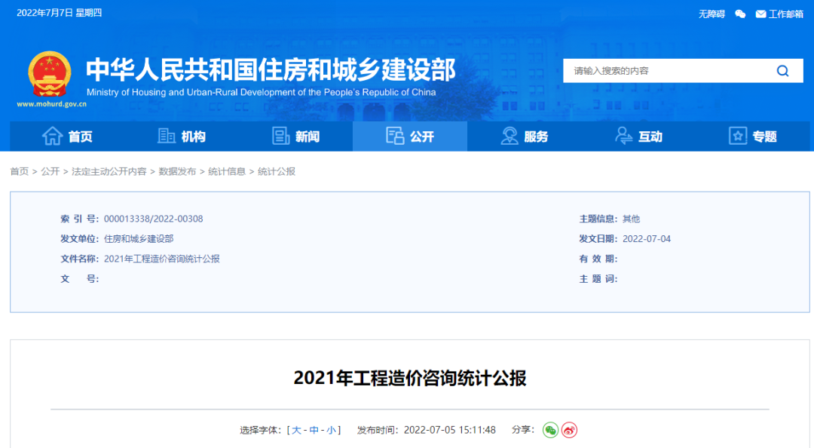Open the 互动 navigation tab

click(x=638, y=137)
